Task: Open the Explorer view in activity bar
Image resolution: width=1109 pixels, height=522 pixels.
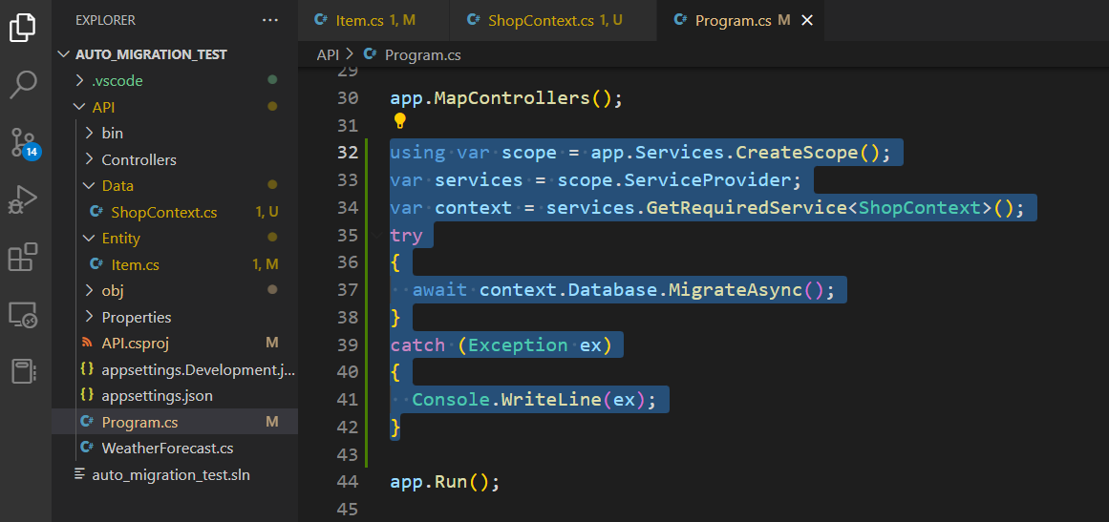Action: [23, 26]
